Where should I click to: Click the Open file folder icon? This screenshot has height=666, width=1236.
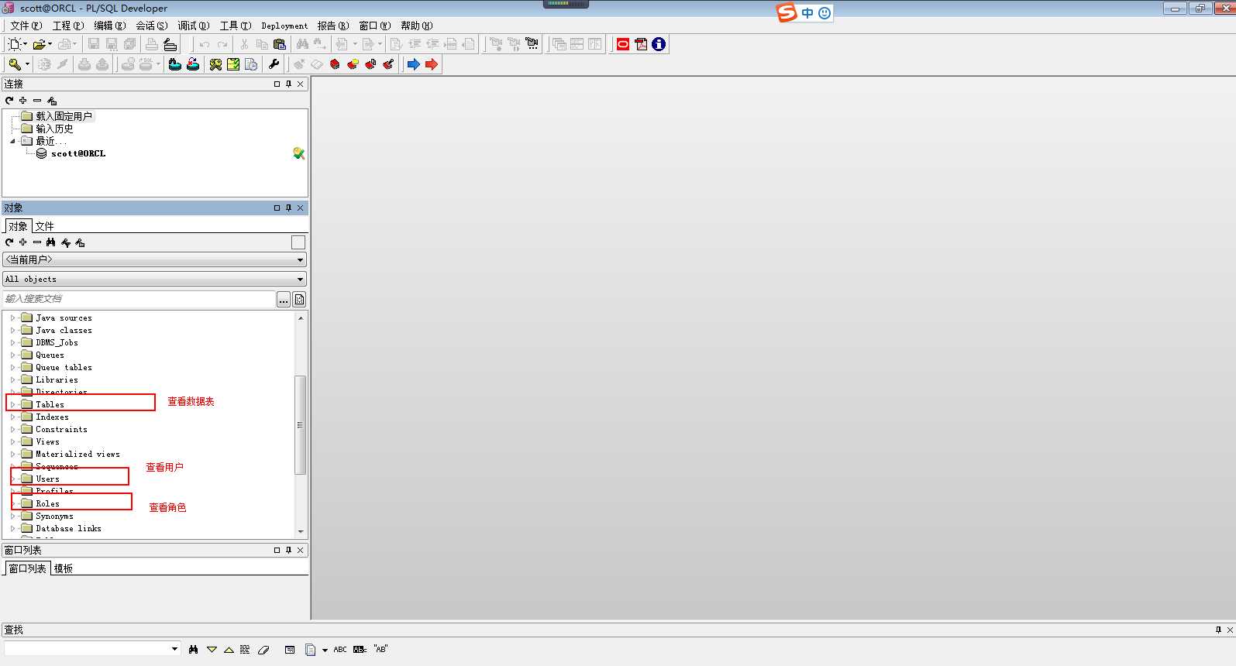pos(40,44)
